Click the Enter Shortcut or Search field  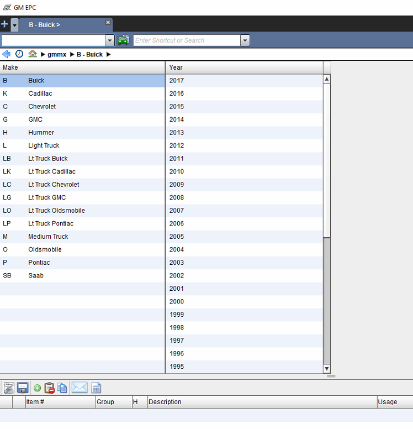pos(187,40)
